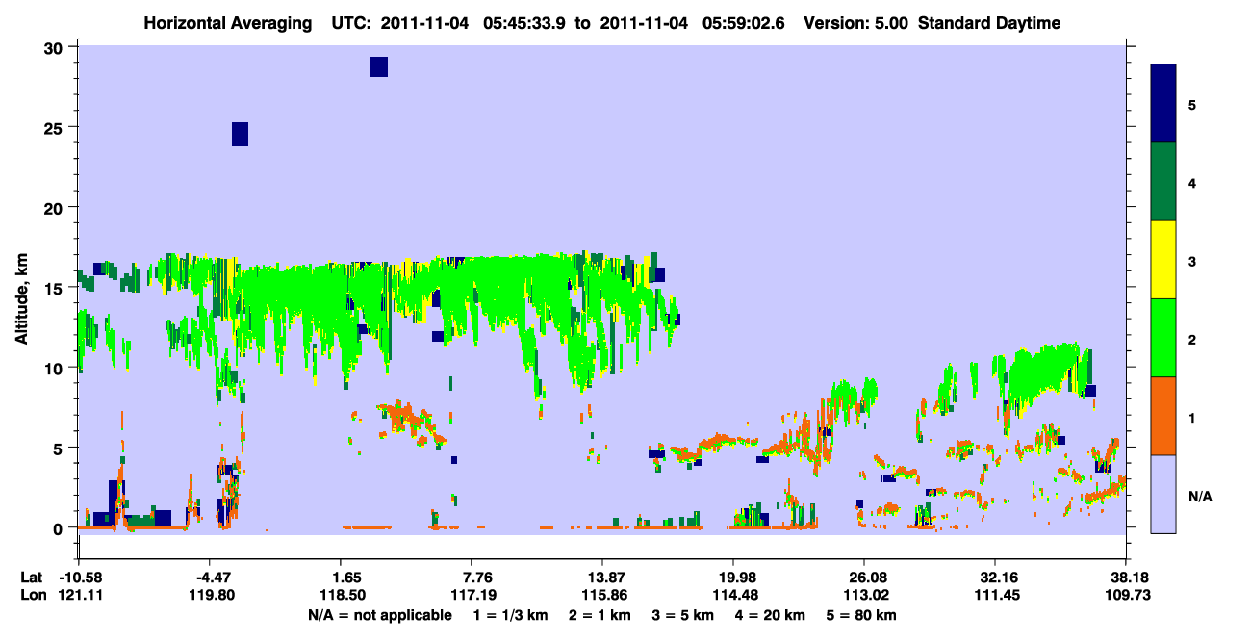Click the orange colorbar segment labeled 1
This screenshot has height=642, width=1251.
[1163, 416]
